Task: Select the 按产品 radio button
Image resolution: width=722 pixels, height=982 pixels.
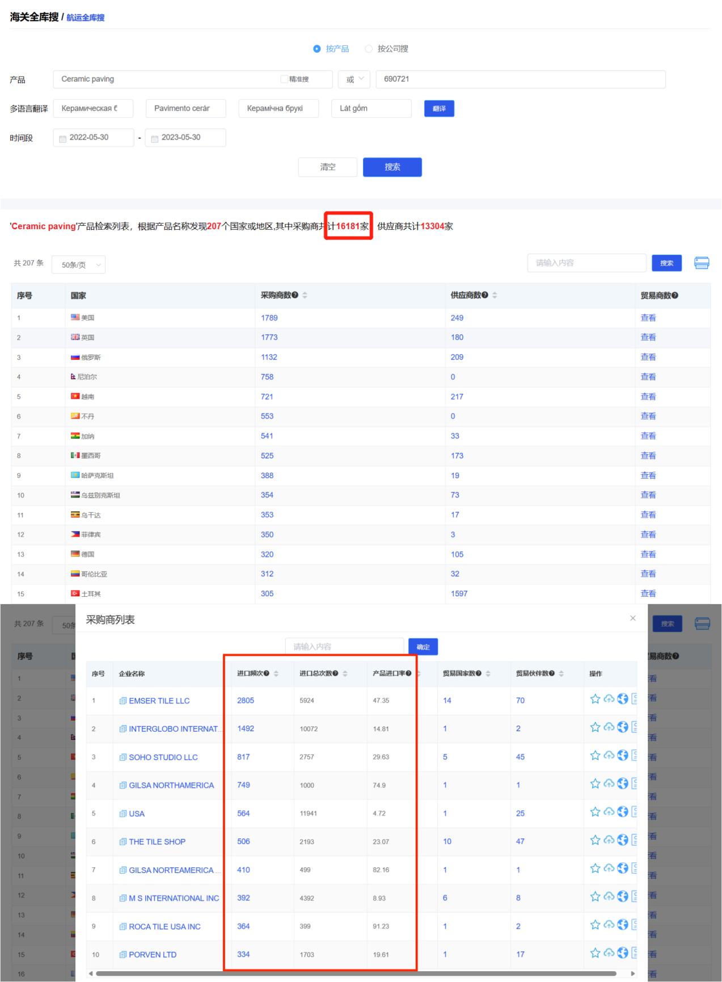Action: click(x=317, y=49)
